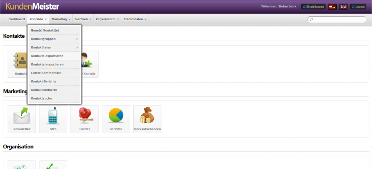The image size is (372, 169).
Task: Open Kontaktlandkarte menu entry
Action: click(54, 90)
